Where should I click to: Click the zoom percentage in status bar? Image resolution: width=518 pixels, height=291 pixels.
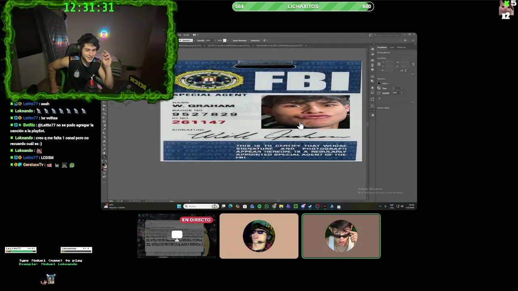point(111,201)
